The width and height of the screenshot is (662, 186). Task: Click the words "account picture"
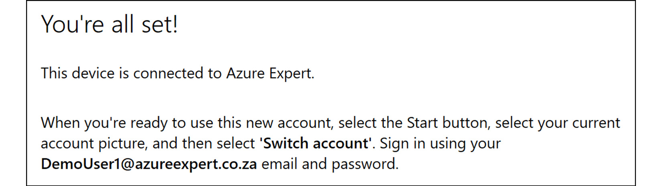pos(93,144)
